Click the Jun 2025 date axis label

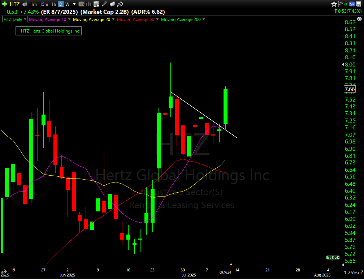pyautogui.click(x=68, y=275)
